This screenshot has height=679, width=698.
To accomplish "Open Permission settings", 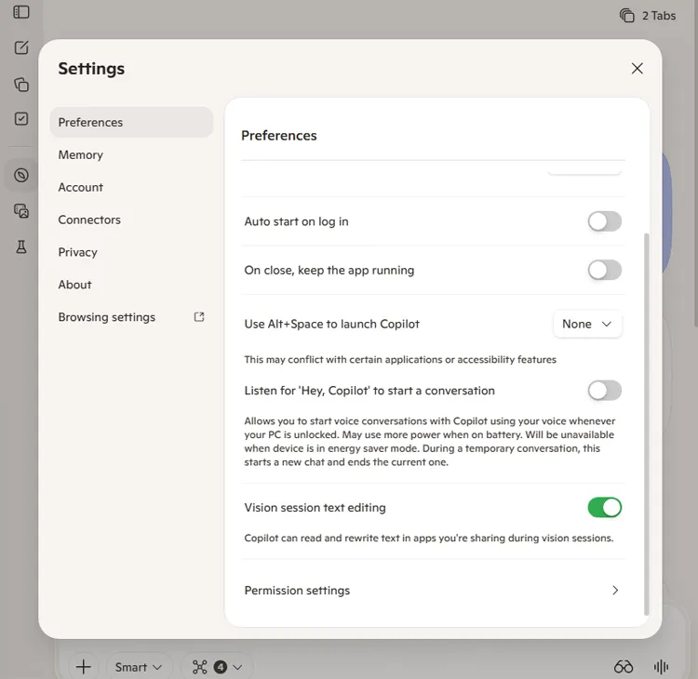I will pos(433,591).
